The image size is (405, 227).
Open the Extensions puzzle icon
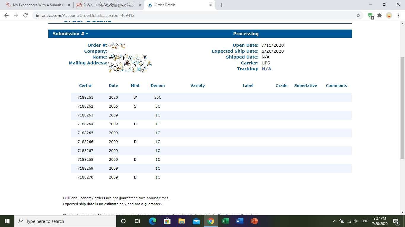[x=380, y=15]
